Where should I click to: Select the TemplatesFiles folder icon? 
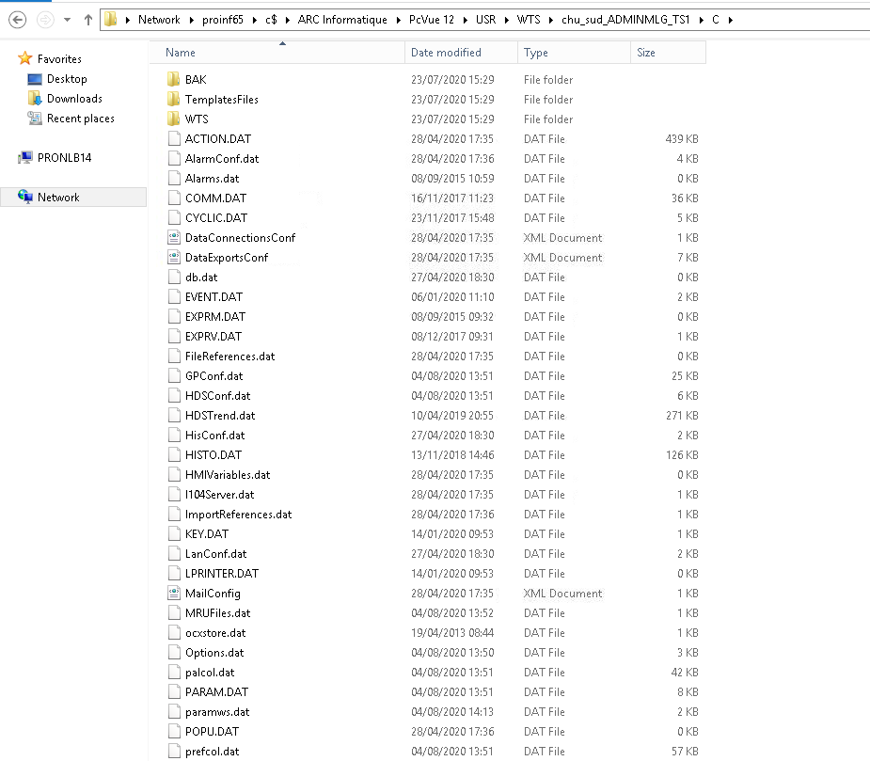click(x=173, y=100)
